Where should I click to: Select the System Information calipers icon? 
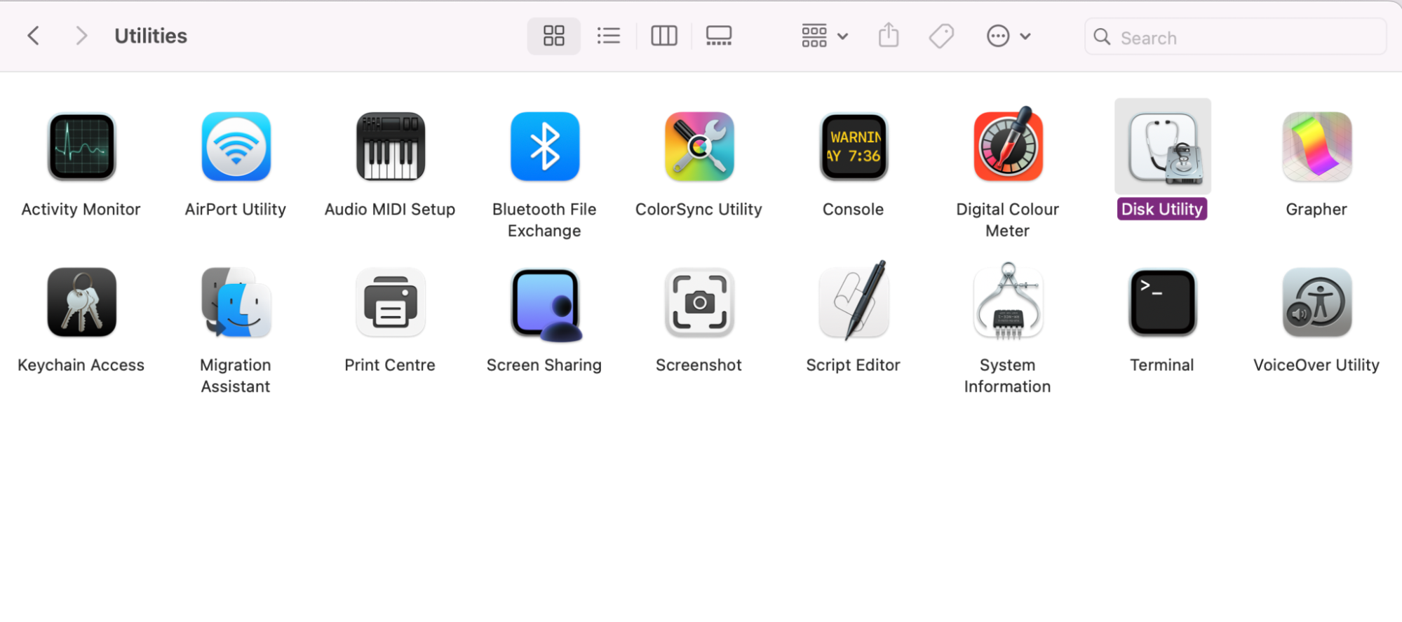pyautogui.click(x=1008, y=301)
